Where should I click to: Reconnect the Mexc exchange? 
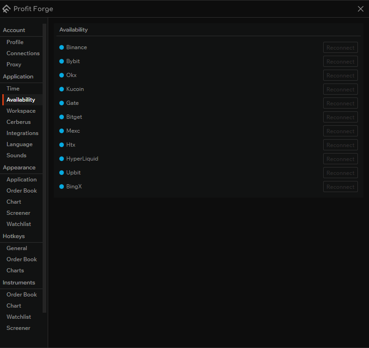[340, 131]
